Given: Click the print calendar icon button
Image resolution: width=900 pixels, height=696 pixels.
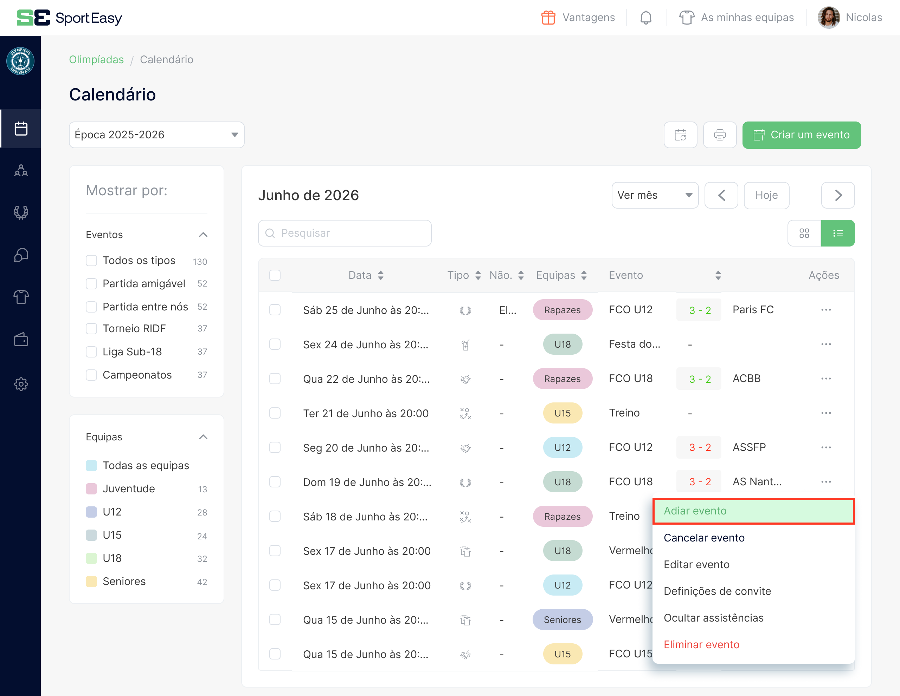Looking at the screenshot, I should tap(720, 134).
